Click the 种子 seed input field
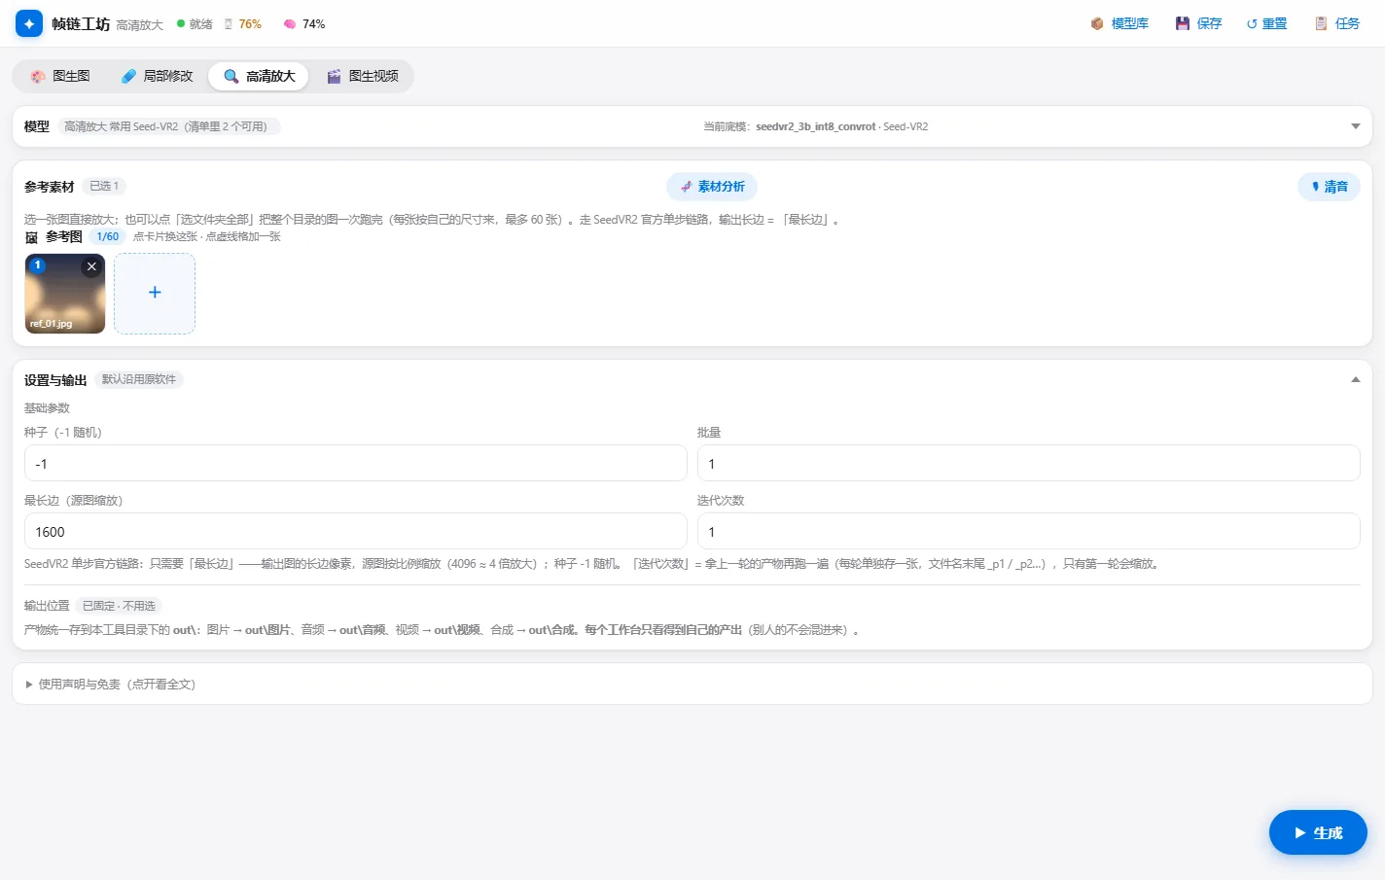1385x880 pixels. click(356, 464)
